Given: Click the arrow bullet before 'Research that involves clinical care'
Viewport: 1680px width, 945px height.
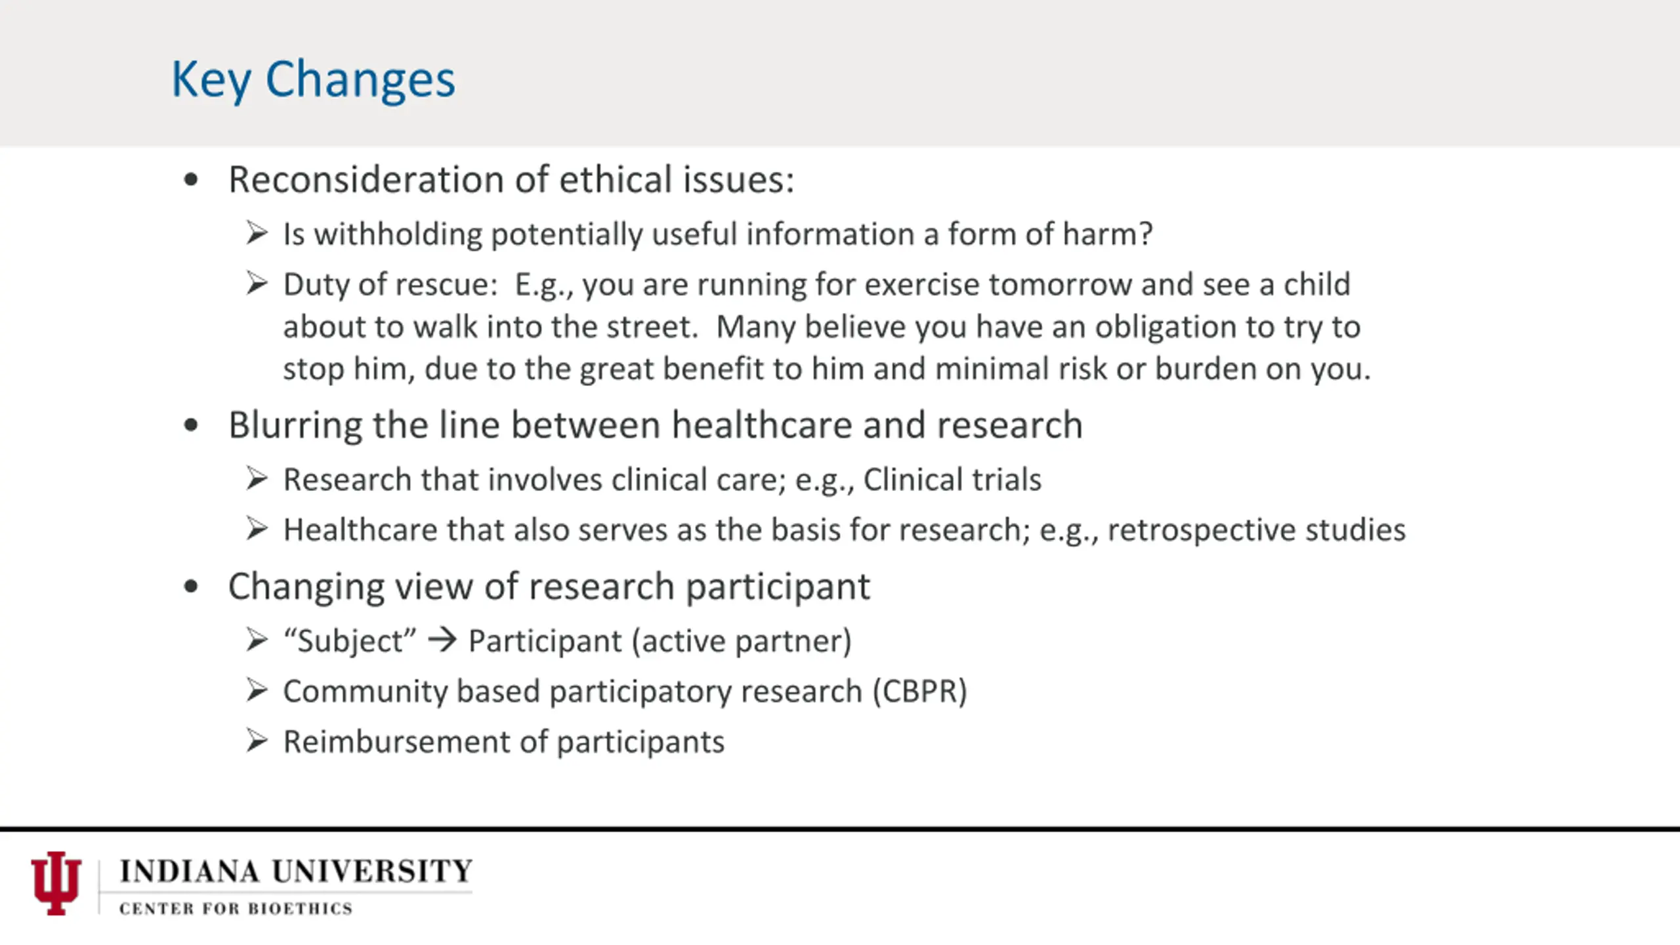Looking at the screenshot, I should [257, 478].
